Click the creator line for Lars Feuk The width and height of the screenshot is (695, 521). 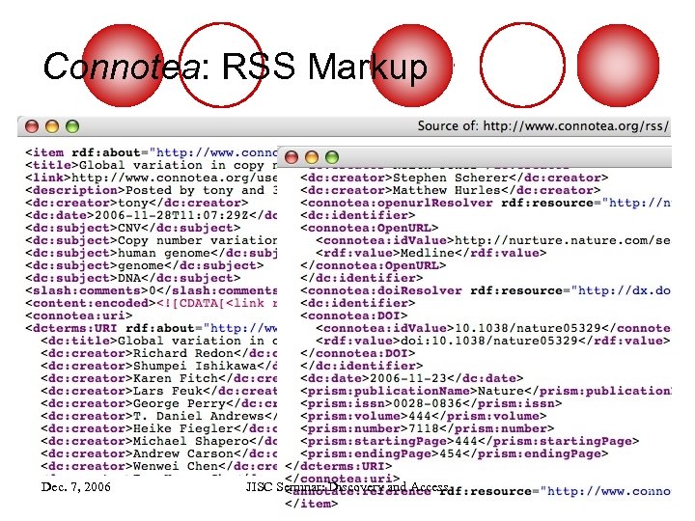(159, 391)
